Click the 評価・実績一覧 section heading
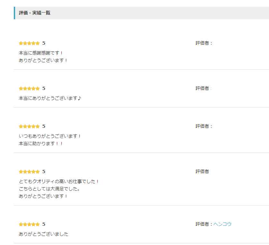 tap(35, 13)
